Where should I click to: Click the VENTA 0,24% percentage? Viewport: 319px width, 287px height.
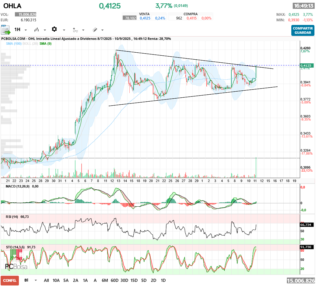[160, 18]
